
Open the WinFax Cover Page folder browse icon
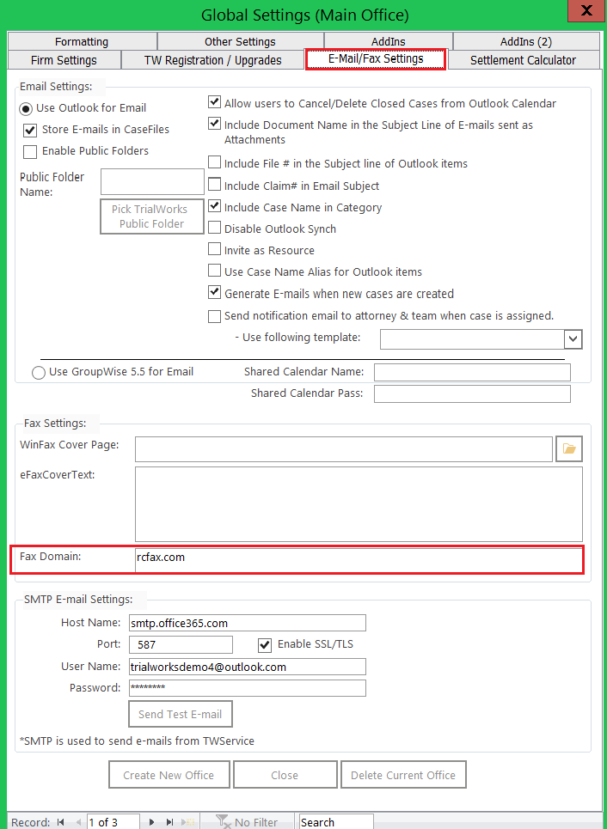(x=569, y=449)
